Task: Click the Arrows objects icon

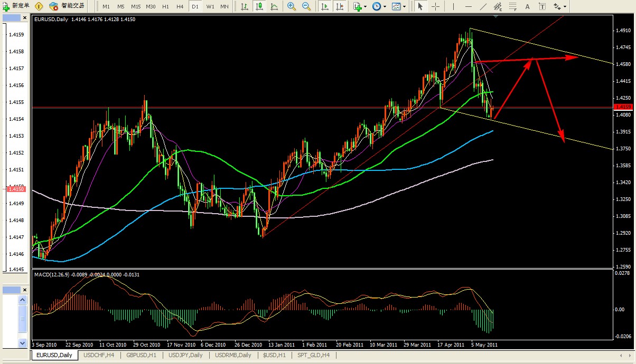Action: (x=557, y=6)
